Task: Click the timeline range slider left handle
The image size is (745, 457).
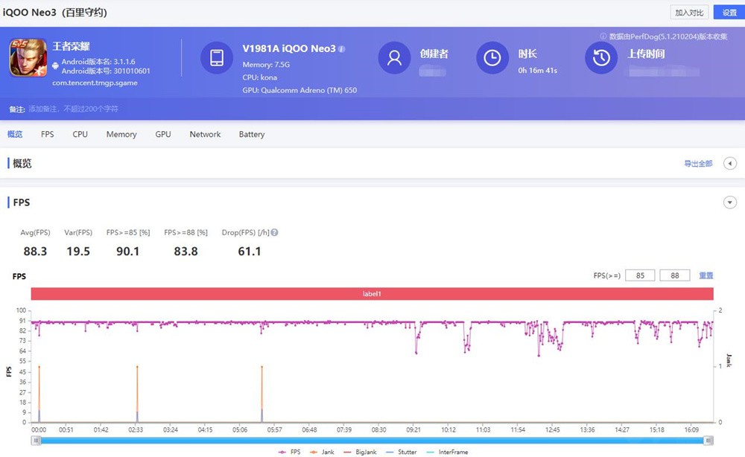Action: [x=35, y=441]
